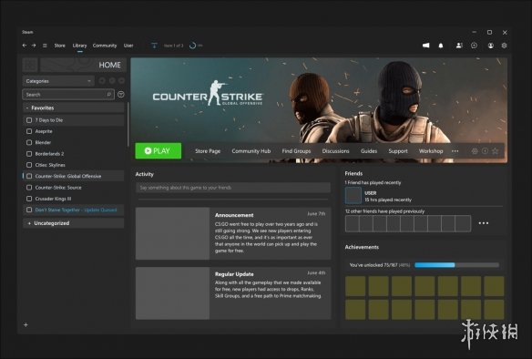
Task: Go forward with the right arrow icon
Action: tap(34, 46)
